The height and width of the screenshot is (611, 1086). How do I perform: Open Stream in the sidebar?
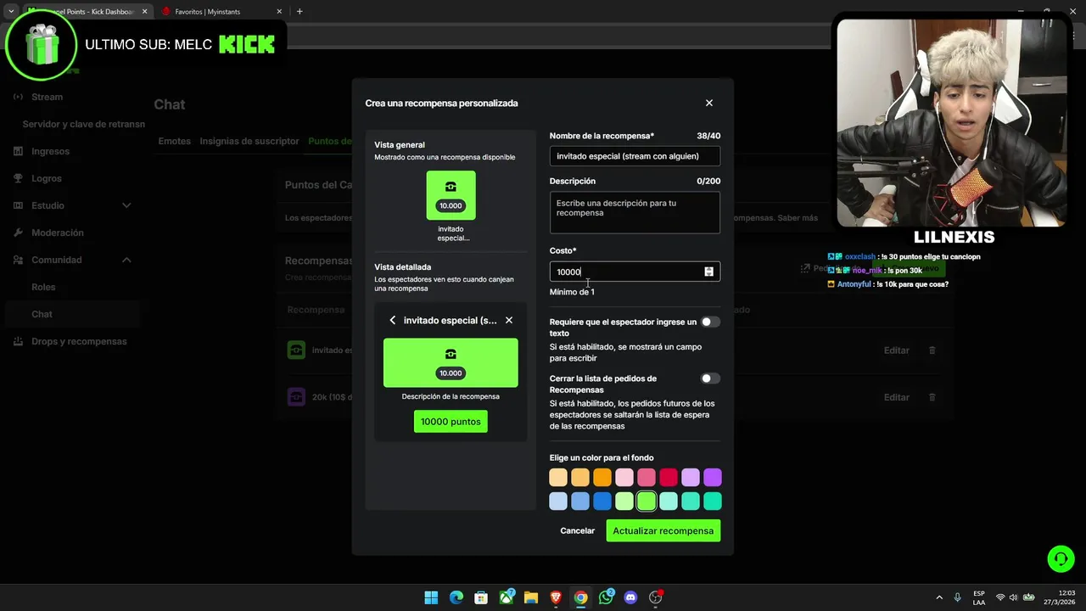(47, 97)
